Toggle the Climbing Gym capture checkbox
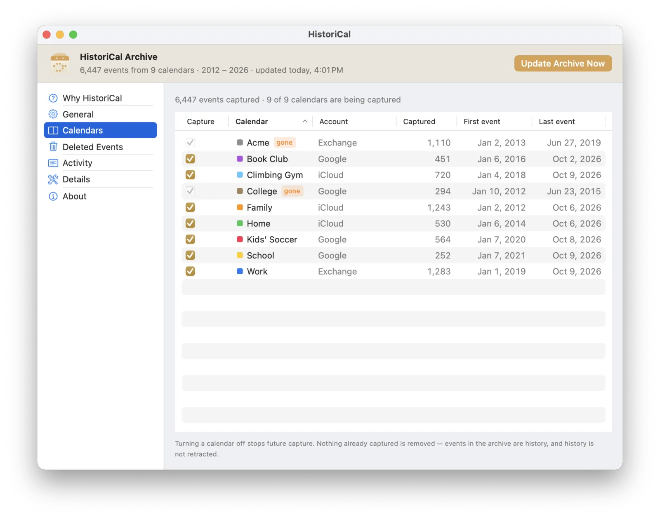This screenshot has width=660, height=519. pos(190,175)
